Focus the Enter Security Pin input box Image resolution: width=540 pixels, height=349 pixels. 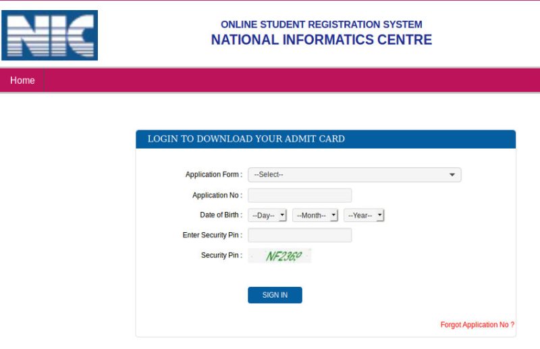[x=300, y=235]
